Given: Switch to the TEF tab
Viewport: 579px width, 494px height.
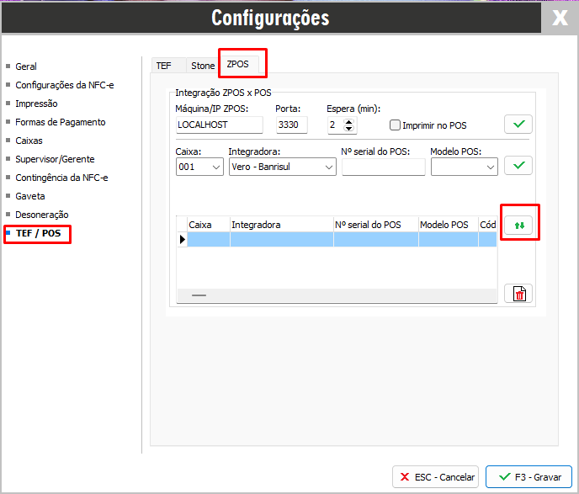Looking at the screenshot, I should [x=163, y=65].
